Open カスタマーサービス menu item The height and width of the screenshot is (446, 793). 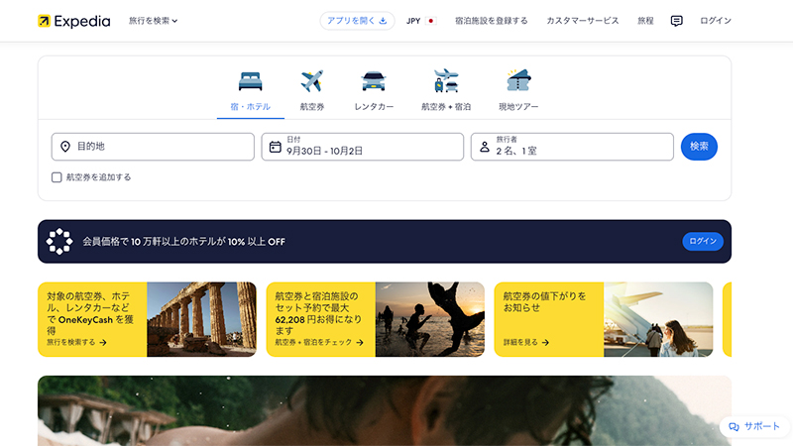[583, 21]
